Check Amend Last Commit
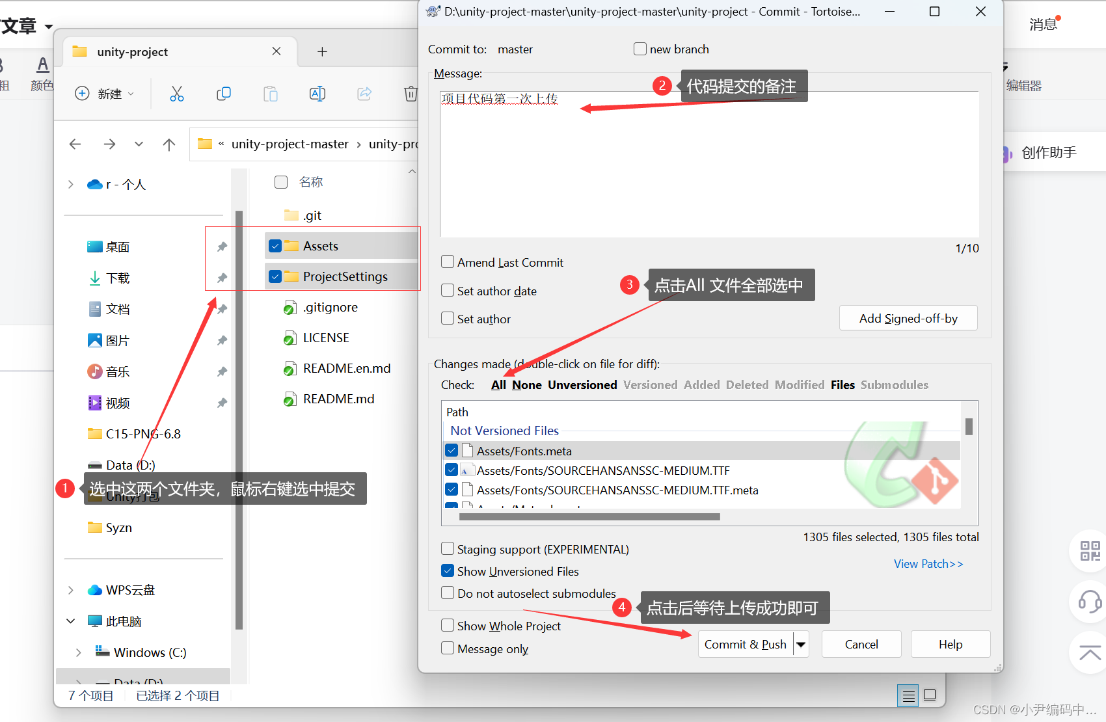This screenshot has height=722, width=1106. (447, 261)
